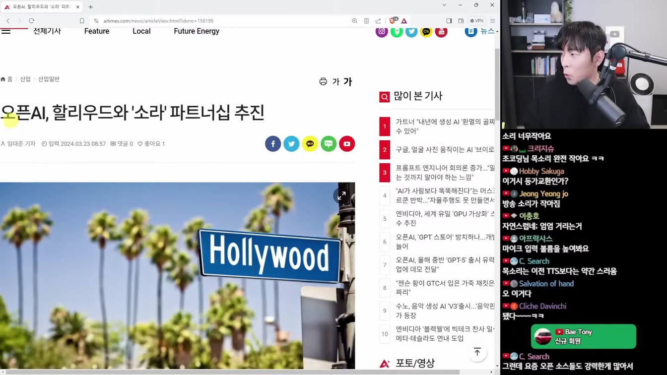Open the browser main menu hamburger icon
The height and width of the screenshot is (375, 667).
point(492,21)
